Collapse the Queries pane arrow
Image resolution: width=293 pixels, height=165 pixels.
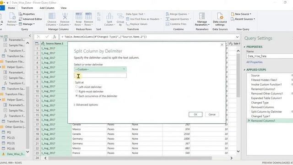(30, 36)
